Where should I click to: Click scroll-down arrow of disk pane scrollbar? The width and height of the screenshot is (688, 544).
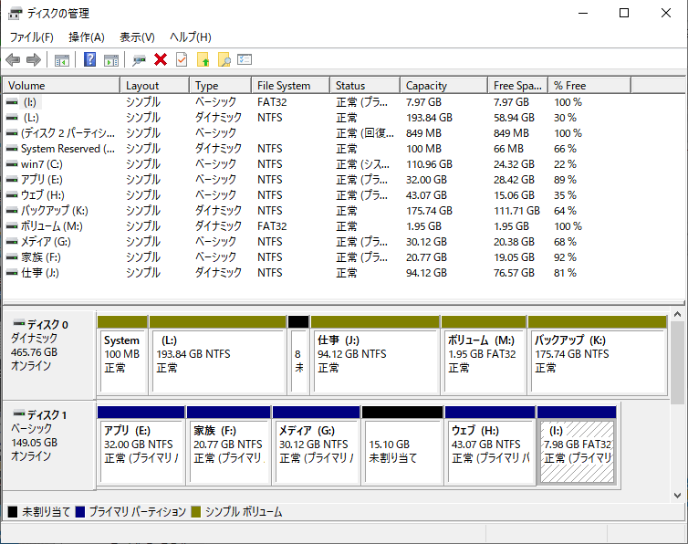pos(677,494)
